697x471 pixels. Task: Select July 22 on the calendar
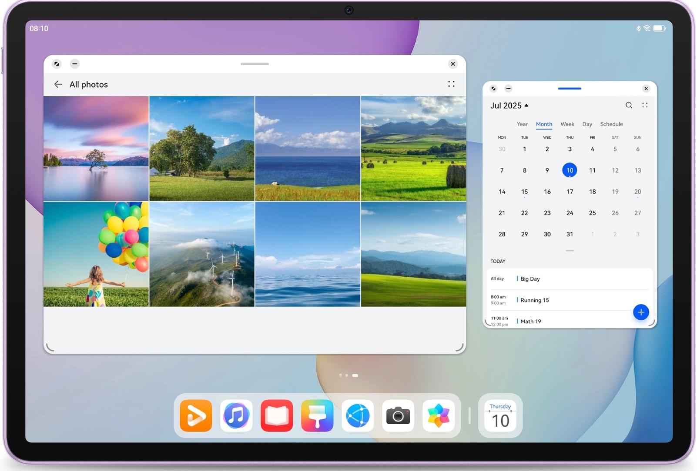point(524,213)
